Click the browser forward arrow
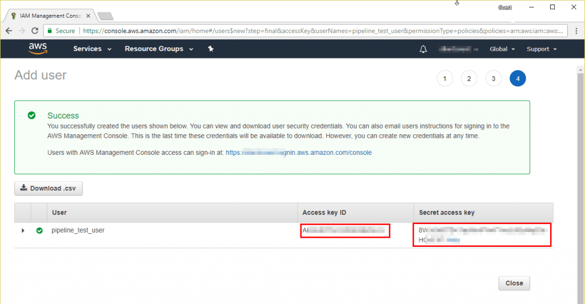The width and height of the screenshot is (585, 304). click(21, 30)
